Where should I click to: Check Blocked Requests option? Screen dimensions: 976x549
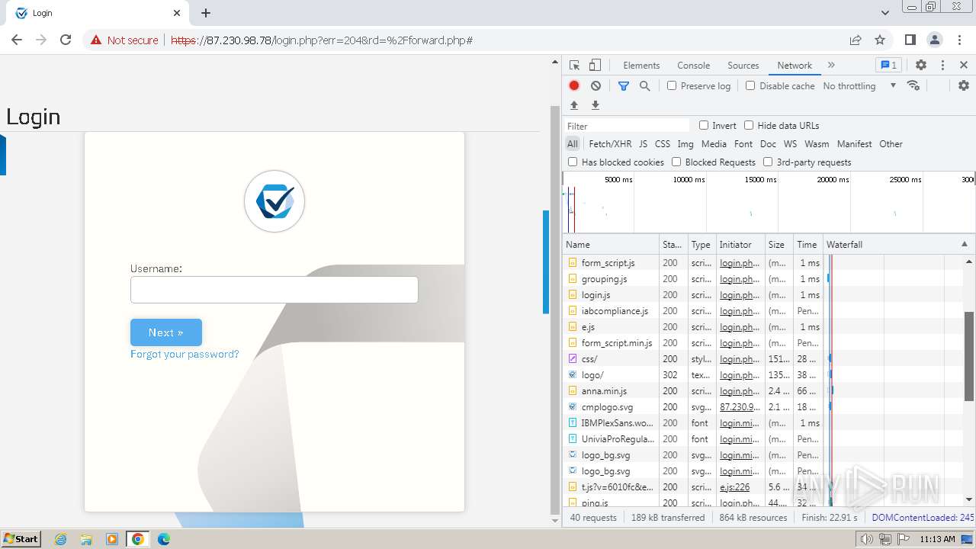[676, 162]
